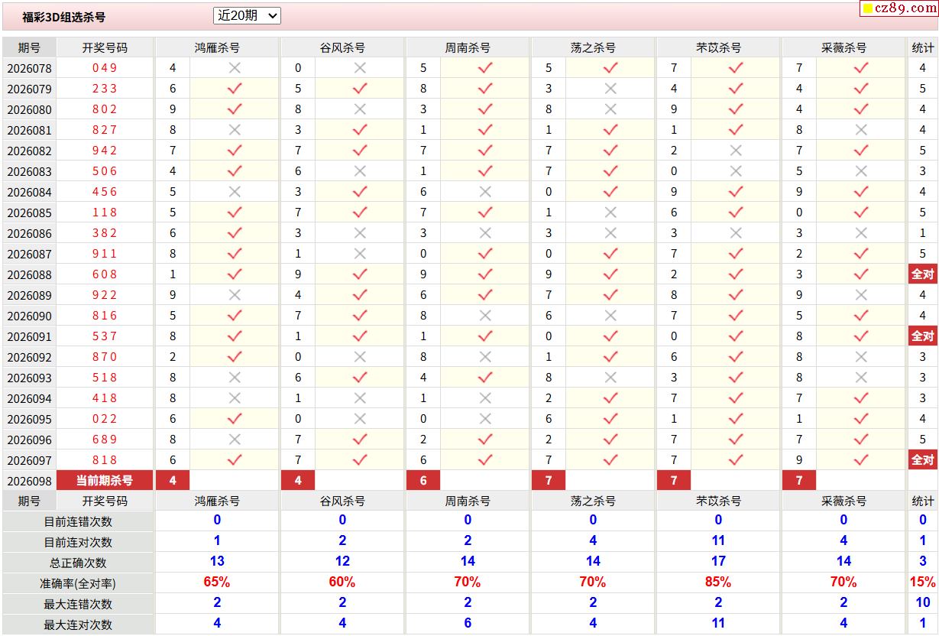Click 谷风杀号 check mark in row 2026079
The height and width of the screenshot is (636, 939).
[x=360, y=89]
